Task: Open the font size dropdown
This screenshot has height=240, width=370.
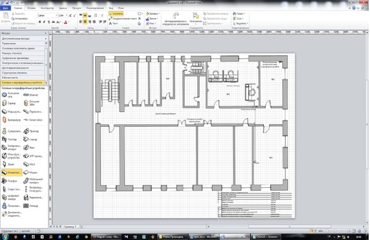Action: pyautogui.click(x=67, y=15)
